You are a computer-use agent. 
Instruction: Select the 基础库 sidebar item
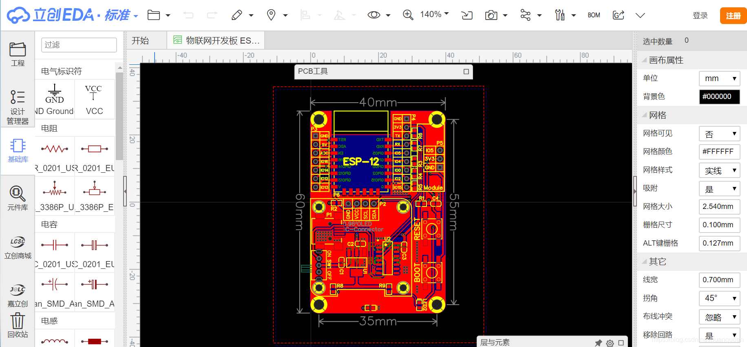pyautogui.click(x=18, y=151)
